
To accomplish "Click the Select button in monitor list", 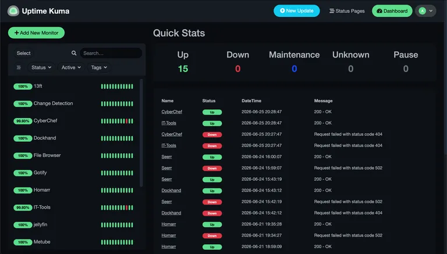I will [23, 53].
